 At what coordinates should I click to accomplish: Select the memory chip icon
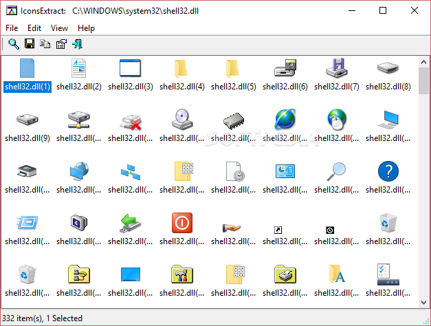click(234, 121)
